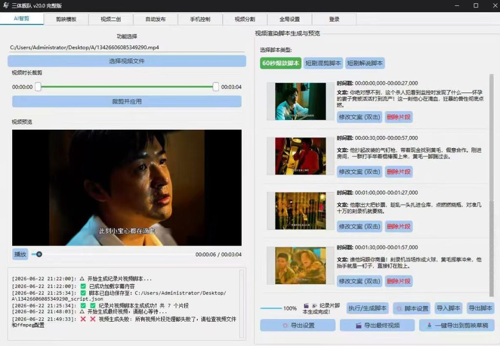Image resolution: width=500 pixels, height=346 pixels.
Task: Open the 全局设置 tab
Action: pos(290,19)
